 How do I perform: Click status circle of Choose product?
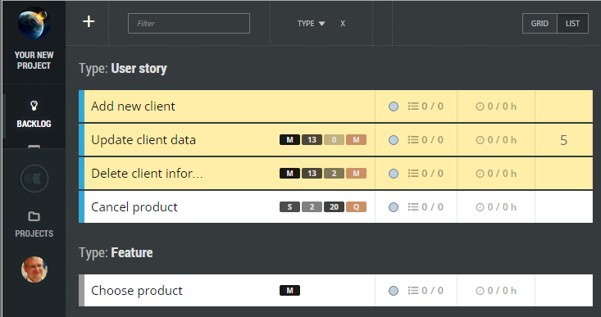click(x=394, y=291)
